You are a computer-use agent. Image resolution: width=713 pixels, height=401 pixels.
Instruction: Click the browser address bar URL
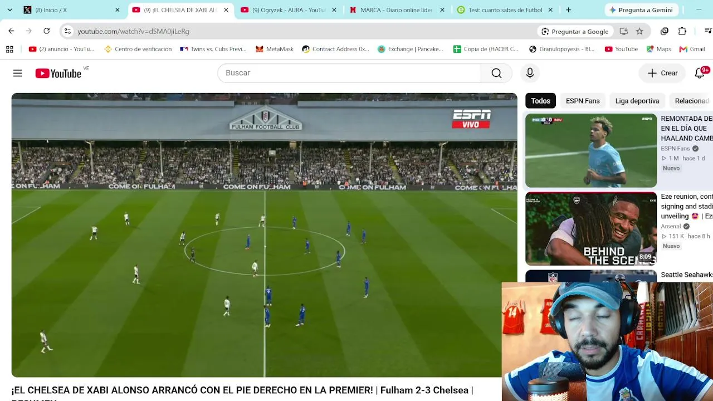click(133, 31)
